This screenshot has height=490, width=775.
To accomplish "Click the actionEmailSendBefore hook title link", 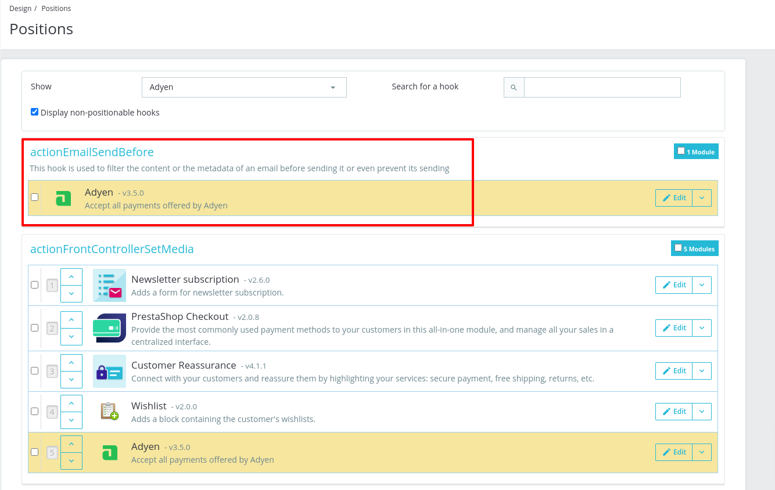I will (92, 152).
